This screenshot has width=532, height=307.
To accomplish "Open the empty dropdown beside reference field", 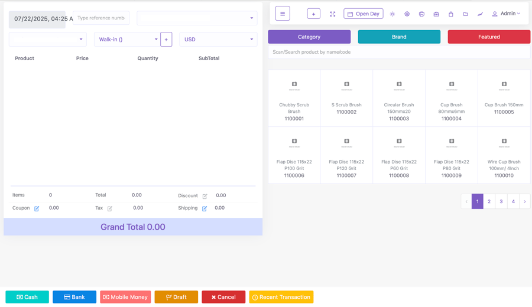I will coord(197,18).
